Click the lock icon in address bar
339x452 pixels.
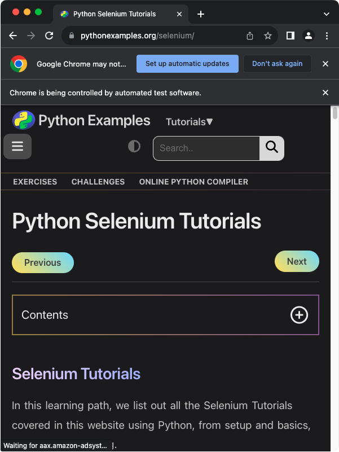click(x=72, y=36)
